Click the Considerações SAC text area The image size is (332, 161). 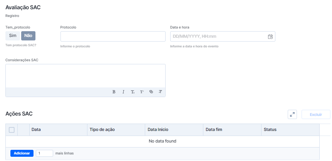(x=86, y=76)
